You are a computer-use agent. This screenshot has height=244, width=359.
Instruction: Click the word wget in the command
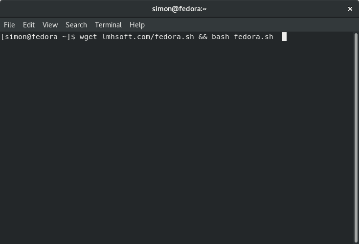[89, 37]
